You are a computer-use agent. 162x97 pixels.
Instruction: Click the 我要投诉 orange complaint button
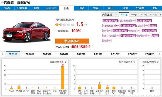pos(72,41)
